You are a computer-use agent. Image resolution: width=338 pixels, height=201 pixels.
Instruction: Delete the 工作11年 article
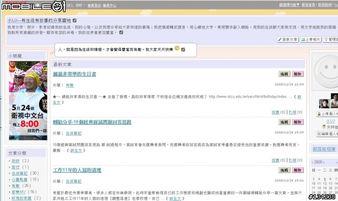(298, 170)
